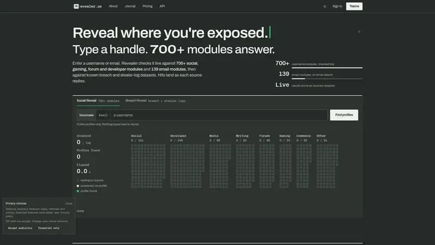Click the 'ready' status text
This screenshot has height=245, width=435.
click(80, 211)
